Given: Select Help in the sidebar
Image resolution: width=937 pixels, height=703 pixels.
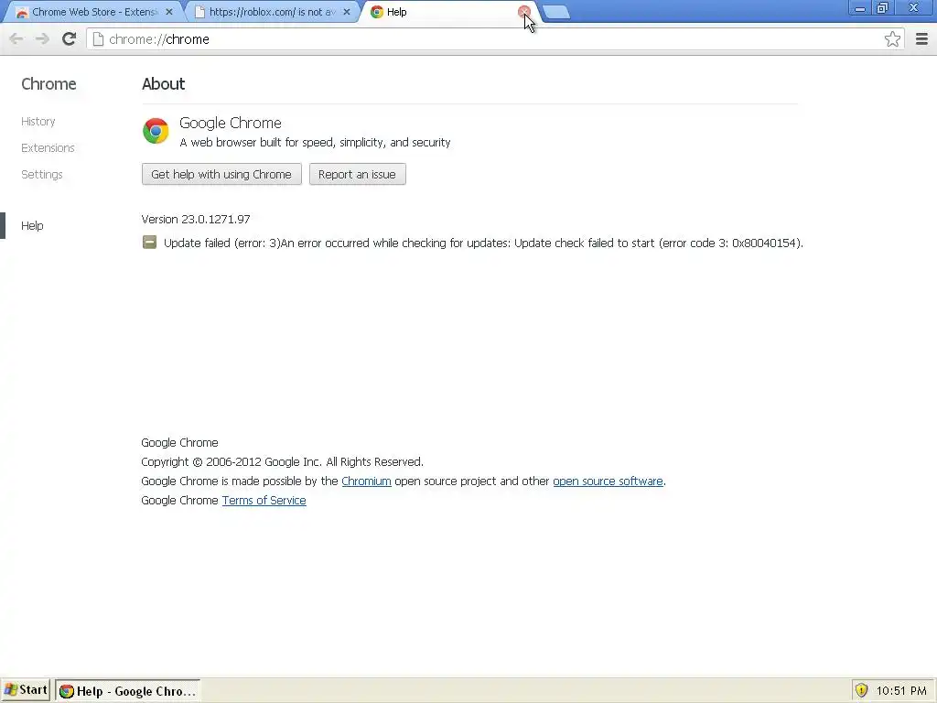Looking at the screenshot, I should [x=32, y=225].
